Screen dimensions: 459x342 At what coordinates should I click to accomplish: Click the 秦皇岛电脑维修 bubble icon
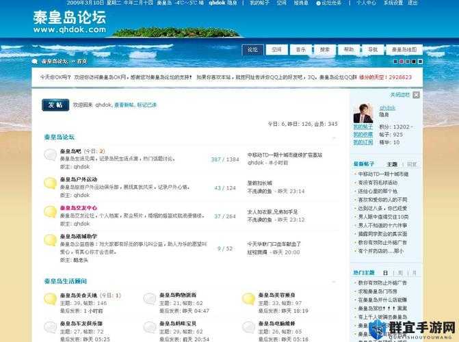(x=248, y=328)
